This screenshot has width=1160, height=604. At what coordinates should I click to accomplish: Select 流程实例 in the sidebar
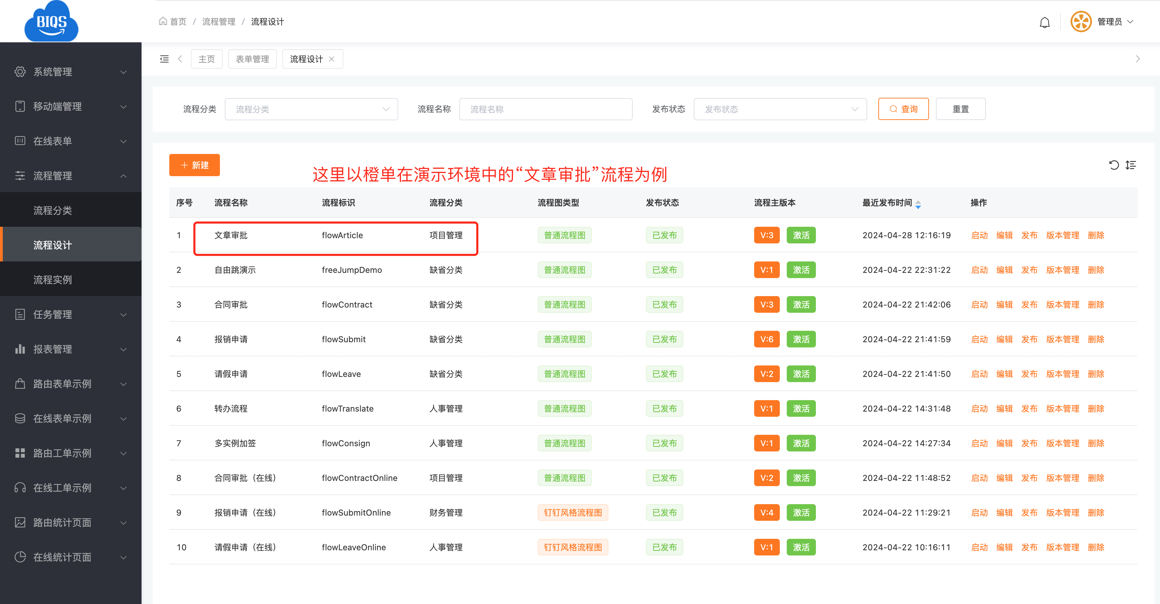pos(53,279)
